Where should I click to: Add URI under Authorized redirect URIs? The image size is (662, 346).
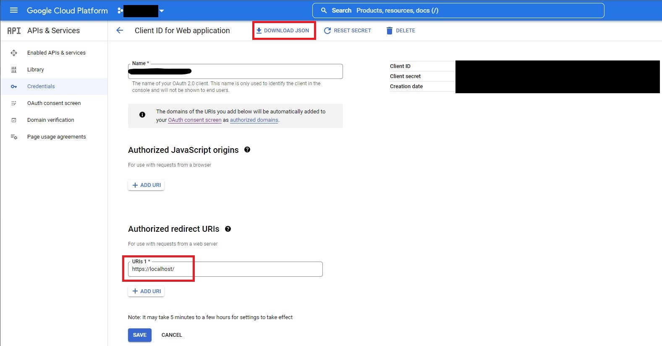tap(146, 291)
